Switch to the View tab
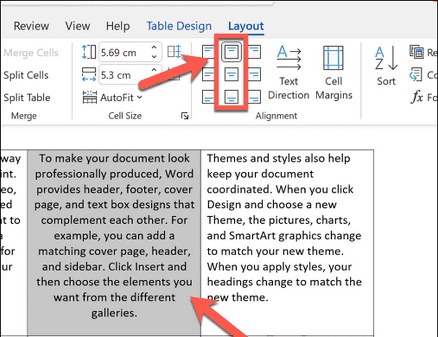The width and height of the screenshot is (438, 337). click(78, 26)
